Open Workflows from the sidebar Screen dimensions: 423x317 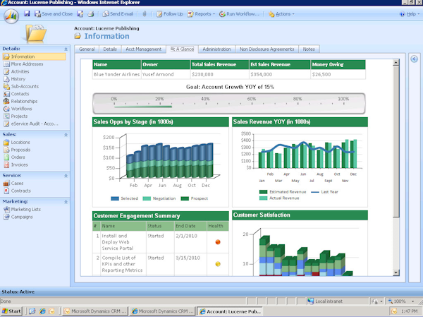pyautogui.click(x=23, y=109)
